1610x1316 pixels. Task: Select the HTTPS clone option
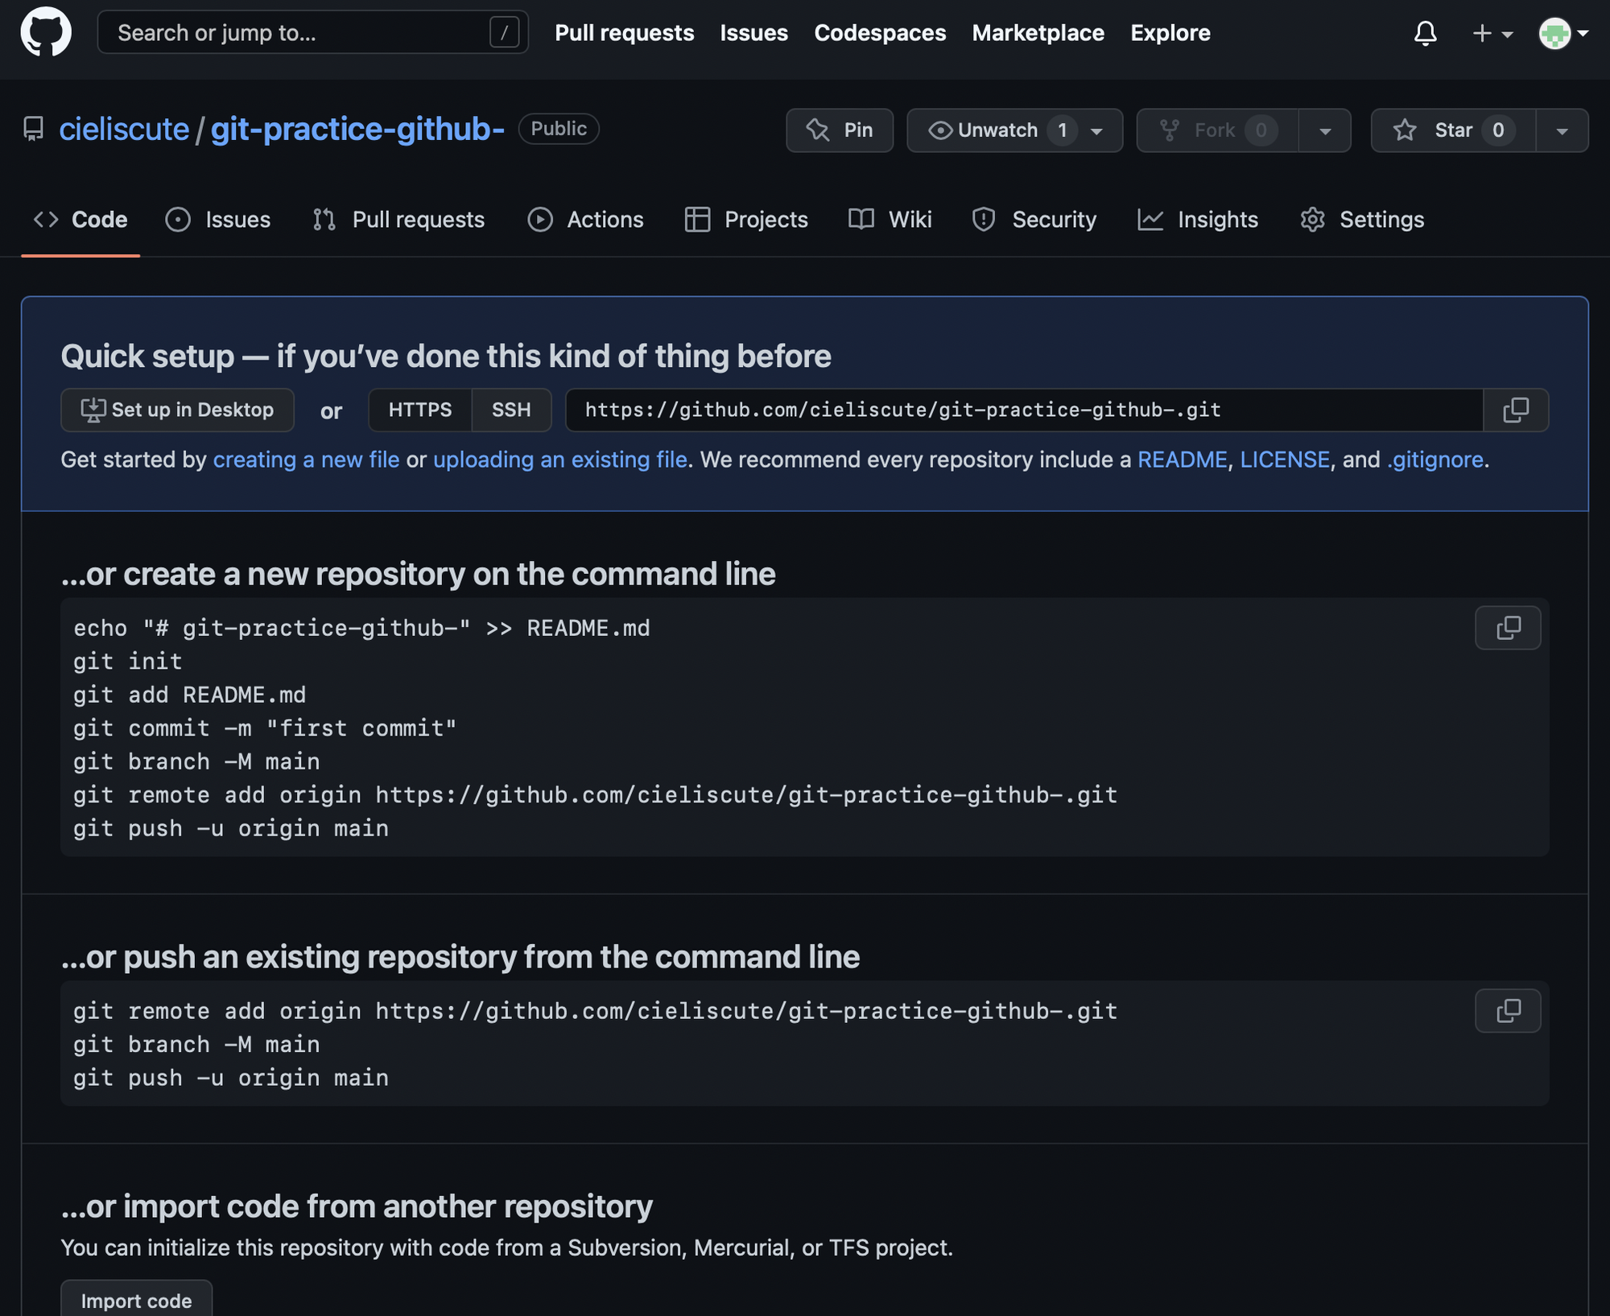coord(420,410)
